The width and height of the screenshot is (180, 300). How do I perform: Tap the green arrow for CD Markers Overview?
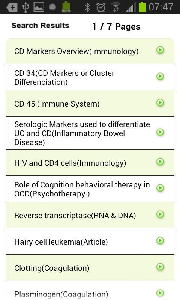[160, 50]
